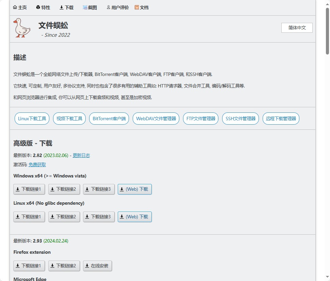Click the page vertical scrollbar thumb
This screenshot has width=330, height=281.
click(327, 31)
